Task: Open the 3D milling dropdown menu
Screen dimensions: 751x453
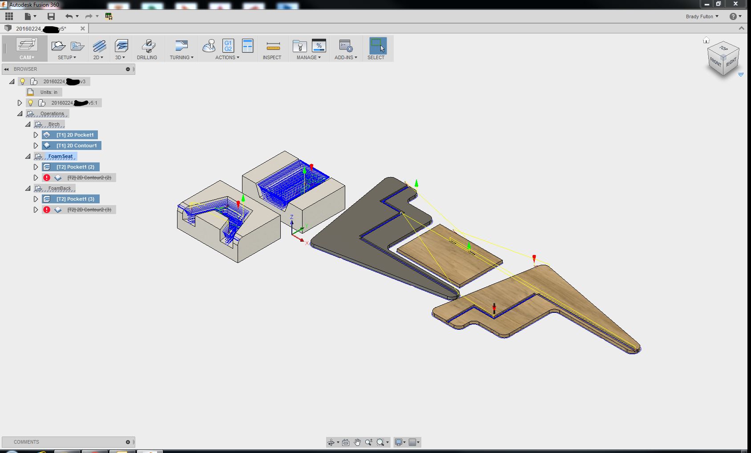Action: tap(120, 57)
